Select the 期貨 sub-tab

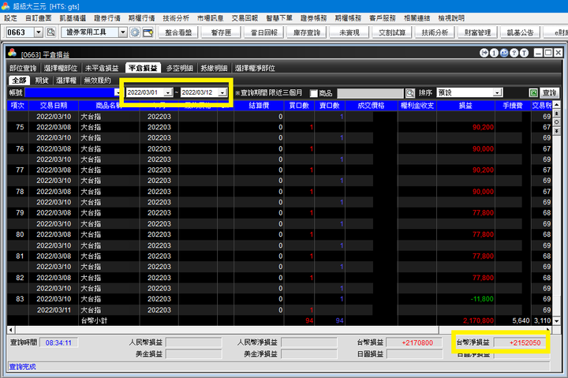(42, 80)
